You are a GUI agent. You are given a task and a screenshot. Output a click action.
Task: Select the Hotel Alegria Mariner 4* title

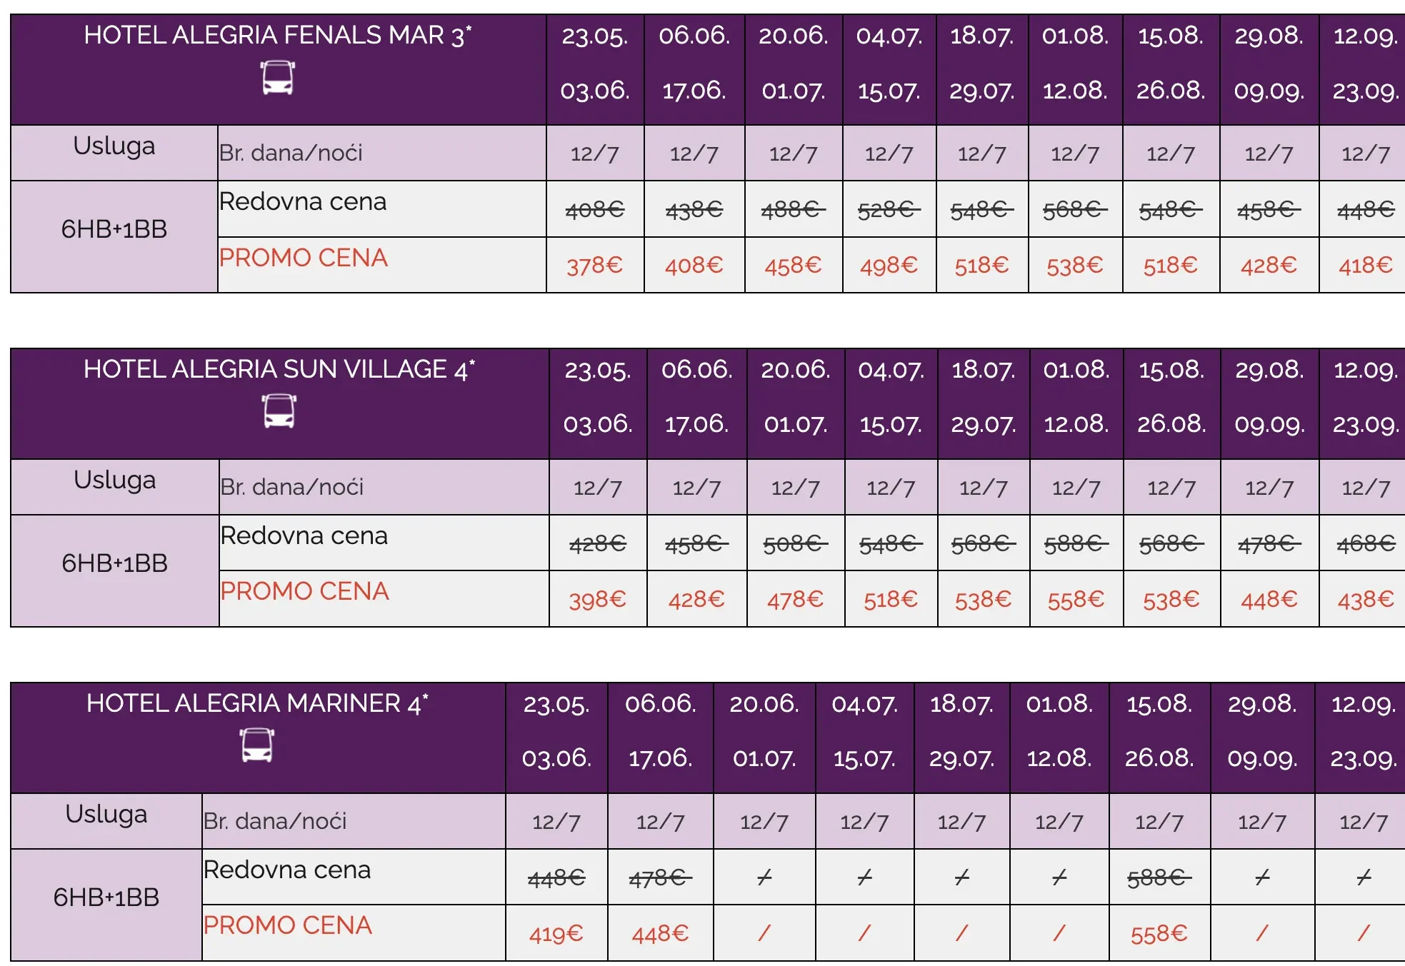tap(257, 703)
